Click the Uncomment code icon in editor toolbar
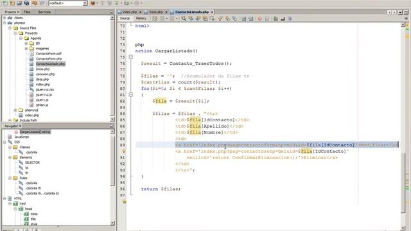The height and width of the screenshot is (231, 411). pos(283,19)
